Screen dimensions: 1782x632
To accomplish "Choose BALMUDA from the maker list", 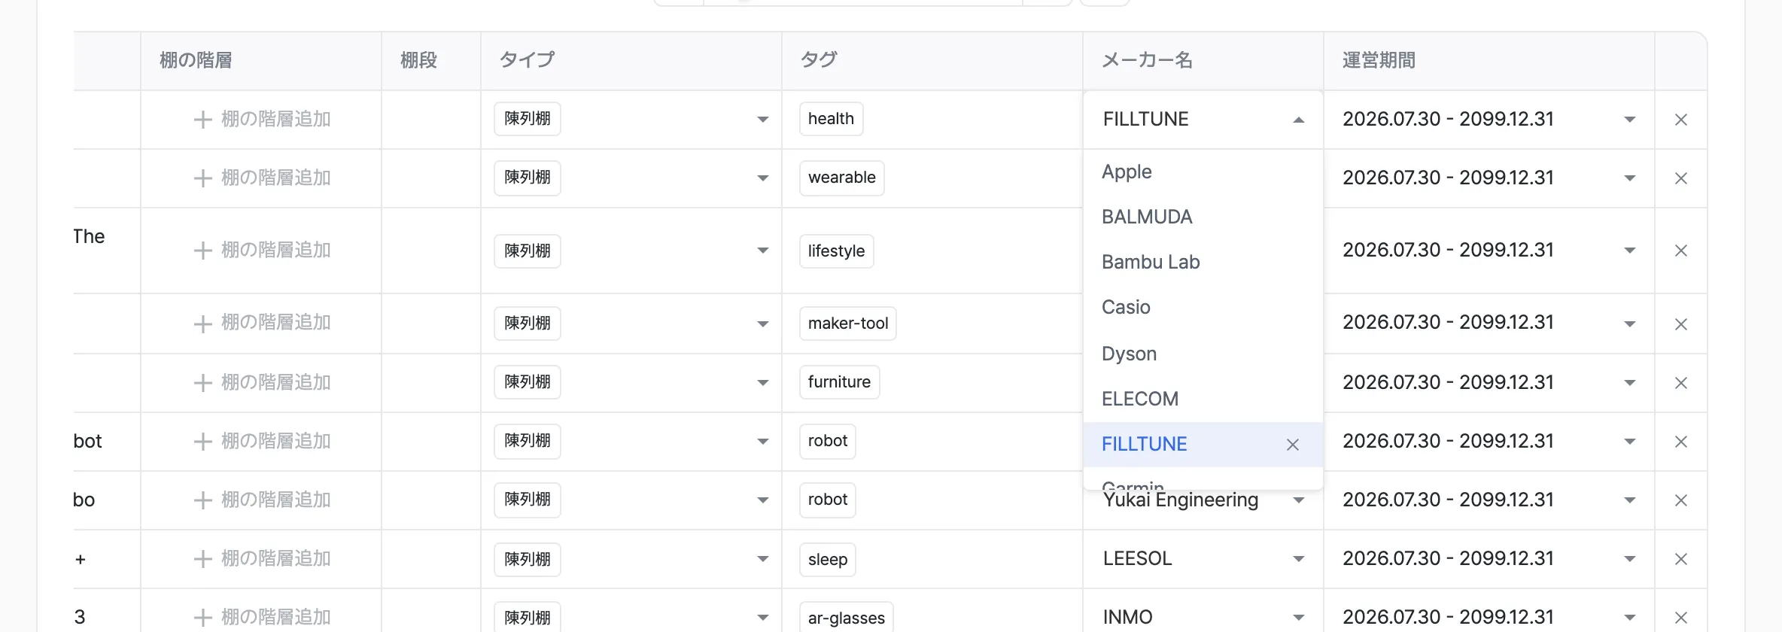I will click(1203, 217).
